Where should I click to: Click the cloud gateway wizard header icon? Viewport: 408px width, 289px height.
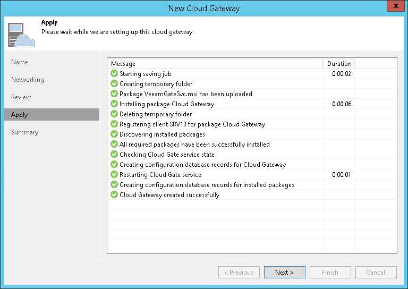click(22, 34)
